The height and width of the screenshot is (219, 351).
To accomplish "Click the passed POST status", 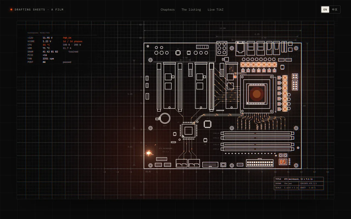I will 67,62.
